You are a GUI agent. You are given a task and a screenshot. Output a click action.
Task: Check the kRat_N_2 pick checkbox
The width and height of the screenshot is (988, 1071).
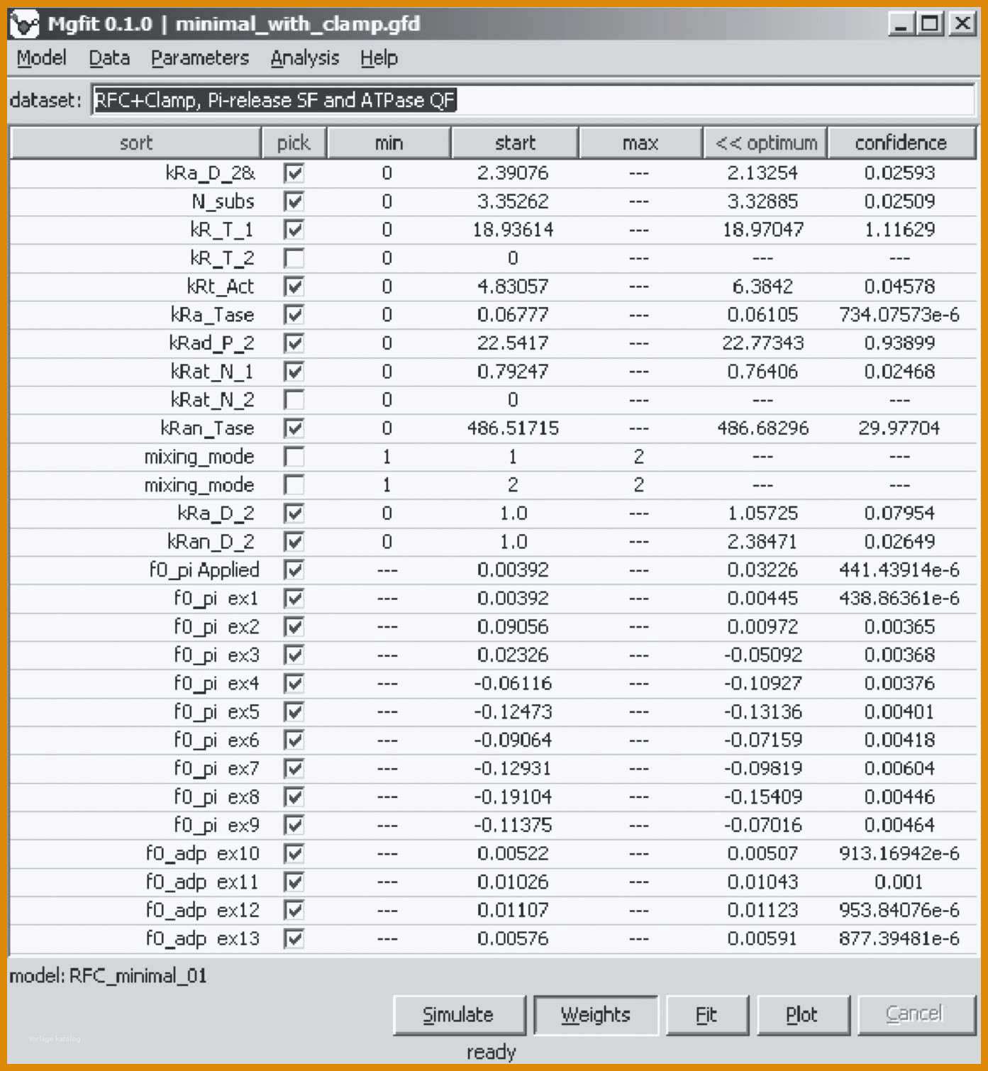click(294, 400)
